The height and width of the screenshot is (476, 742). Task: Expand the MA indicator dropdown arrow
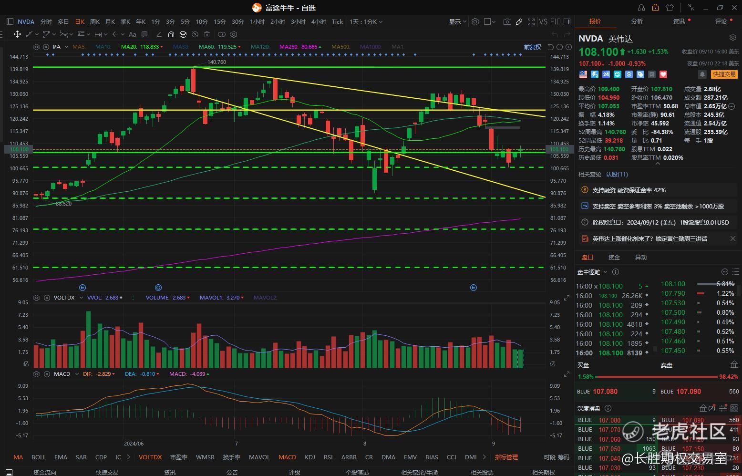[65, 47]
